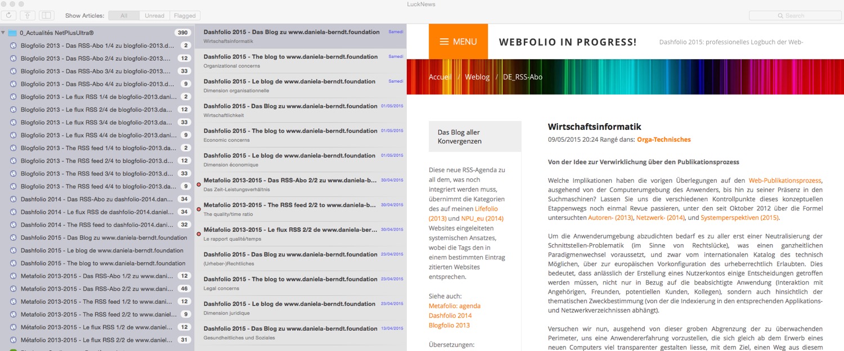Image resolution: width=844 pixels, height=351 pixels.
Task: Refresh feeds with the circular arrow icon
Action: (x=8, y=16)
